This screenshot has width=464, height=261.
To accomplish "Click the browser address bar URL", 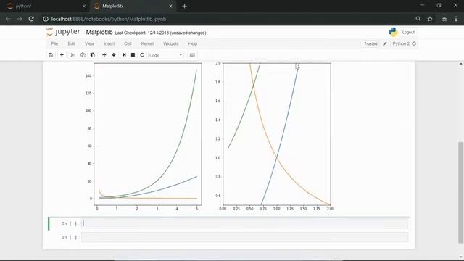I will point(109,19).
